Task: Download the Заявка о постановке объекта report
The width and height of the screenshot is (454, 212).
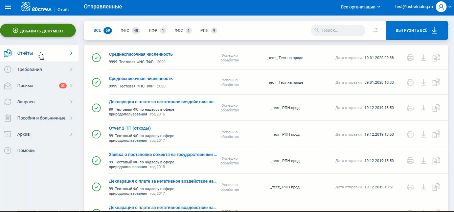Action: tap(423, 161)
